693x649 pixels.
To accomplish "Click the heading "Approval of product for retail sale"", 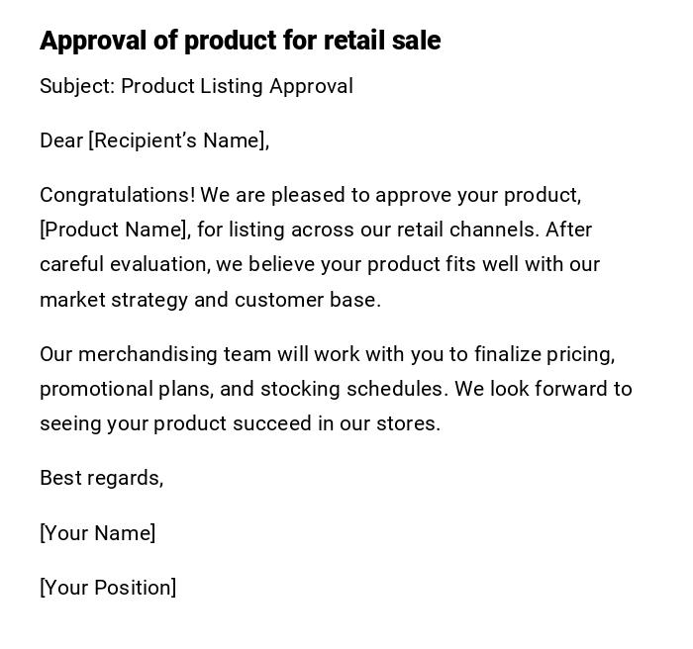I will pyautogui.click(x=240, y=41).
